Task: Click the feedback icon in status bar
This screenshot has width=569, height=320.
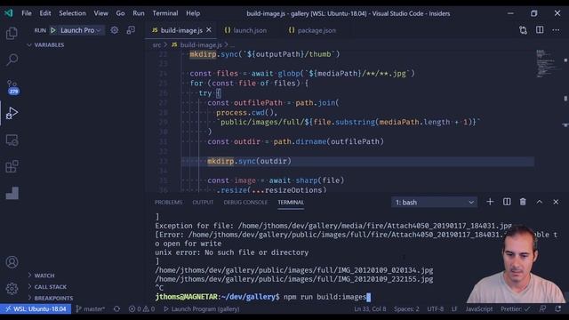Action: (x=543, y=309)
